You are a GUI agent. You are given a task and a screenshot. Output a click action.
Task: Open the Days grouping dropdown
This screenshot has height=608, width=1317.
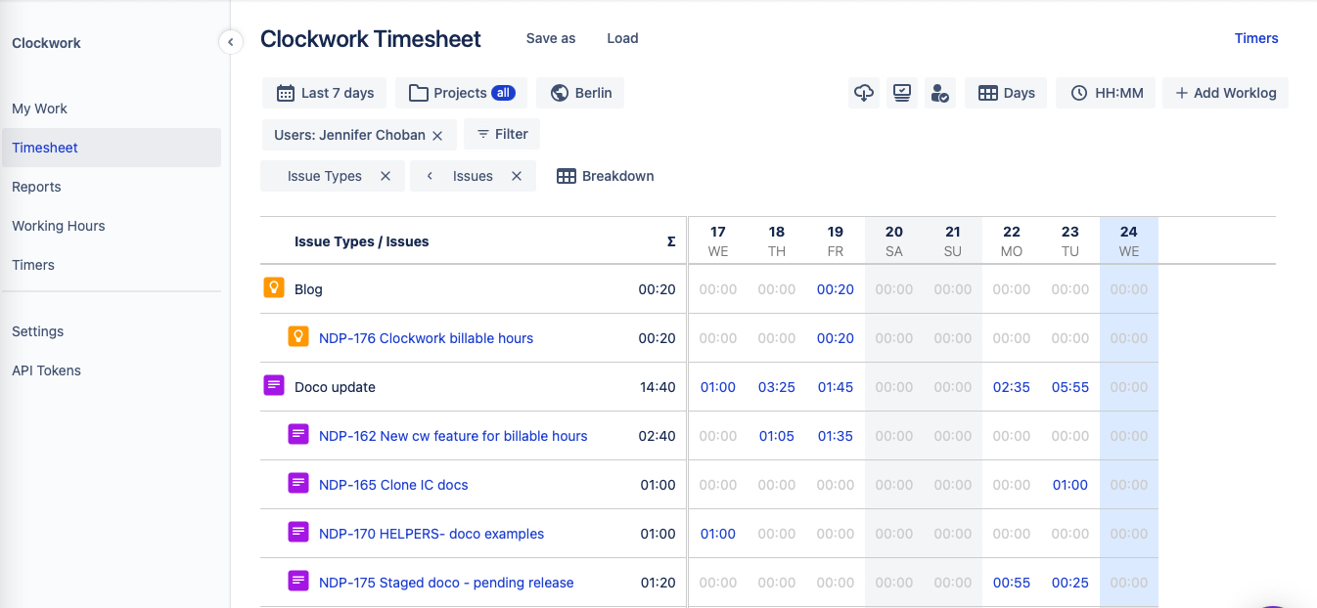[x=1006, y=93]
